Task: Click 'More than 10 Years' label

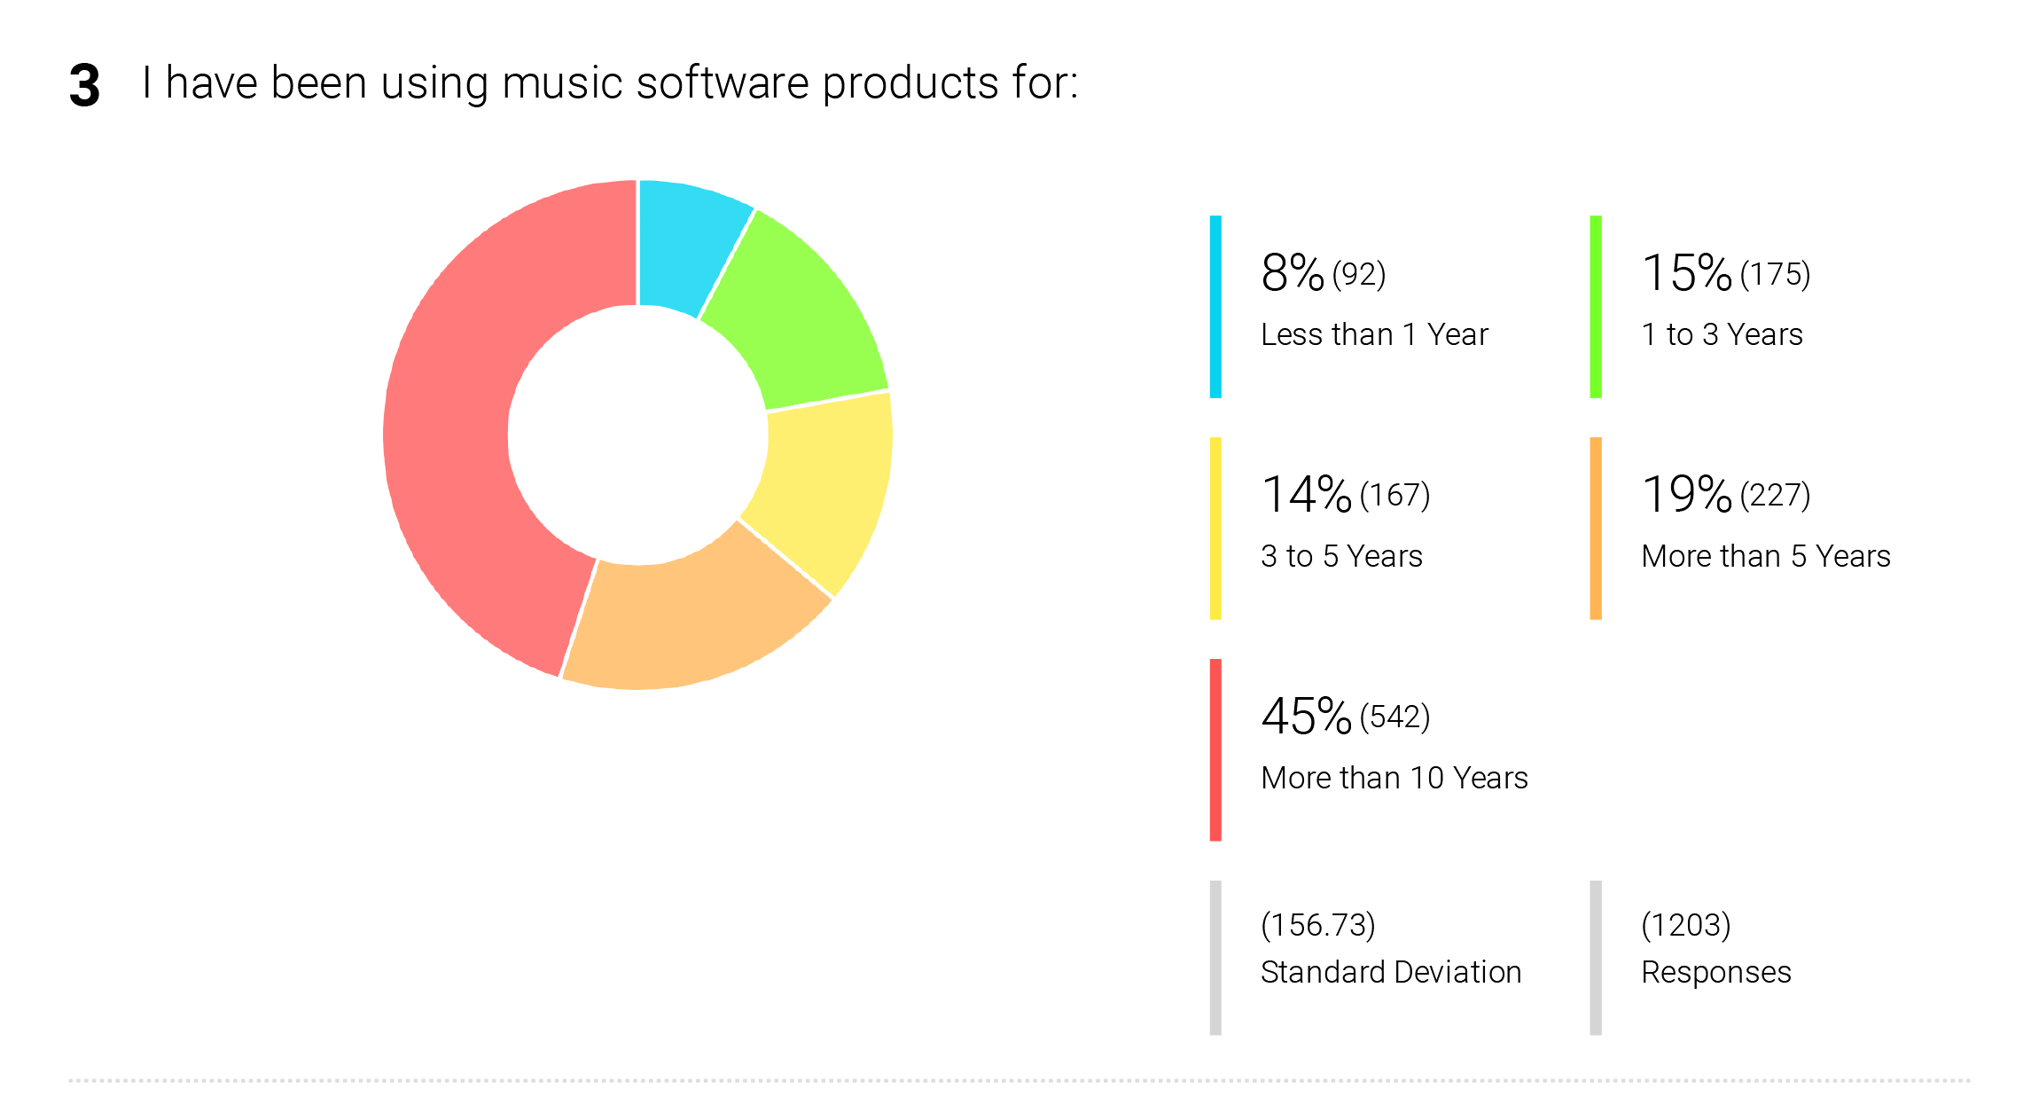Action: click(x=1394, y=778)
